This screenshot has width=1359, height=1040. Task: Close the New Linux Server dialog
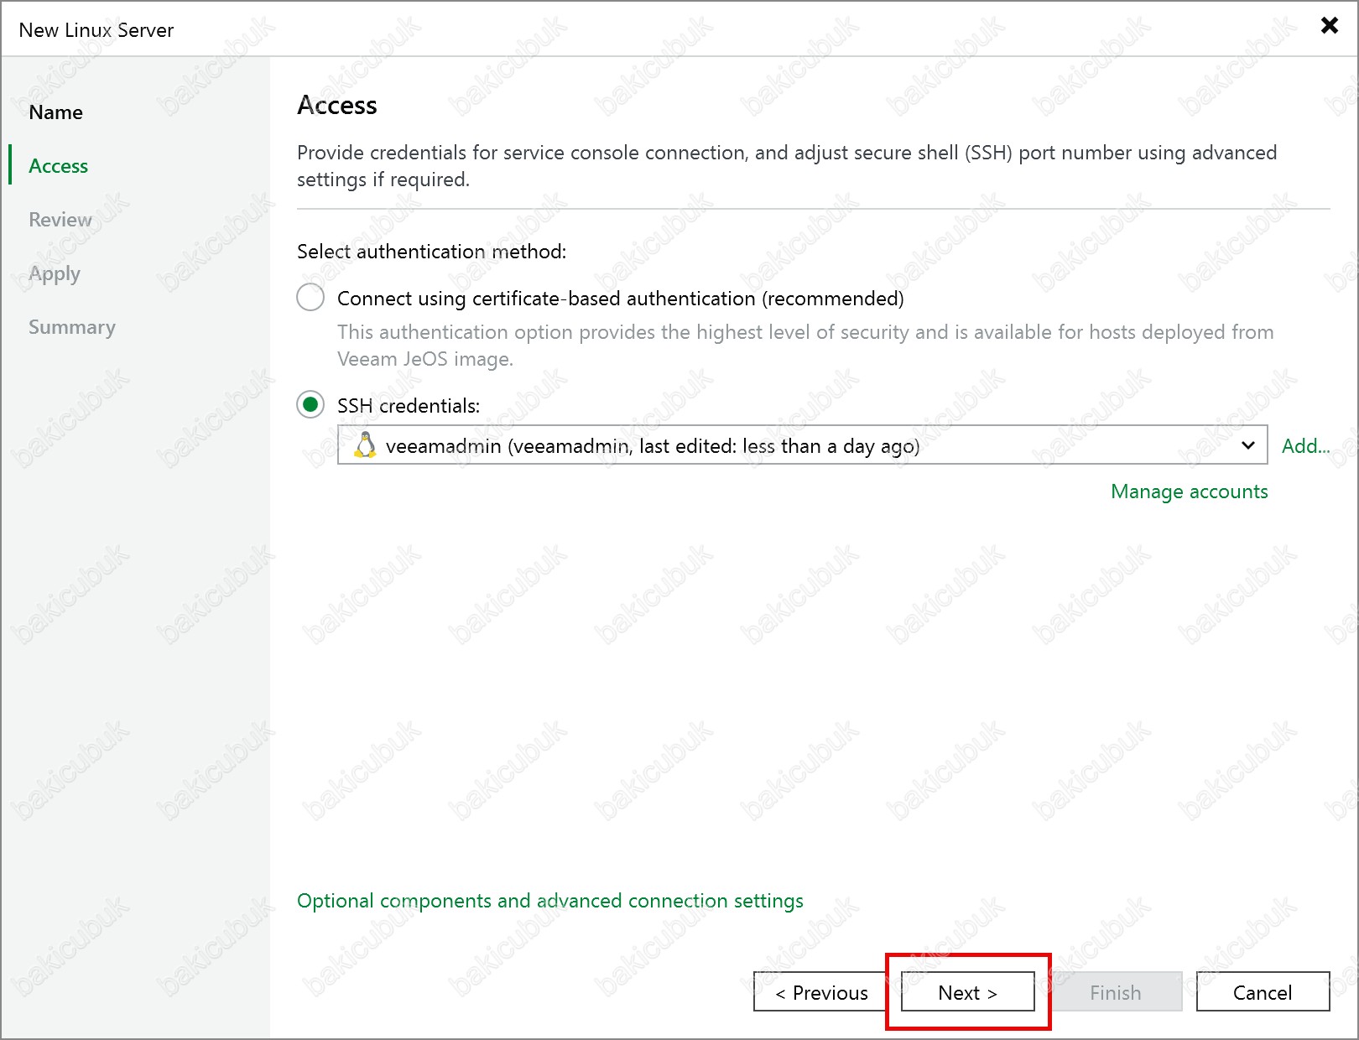(x=1329, y=25)
